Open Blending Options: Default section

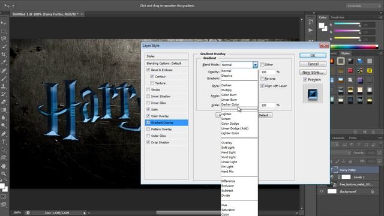167,63
